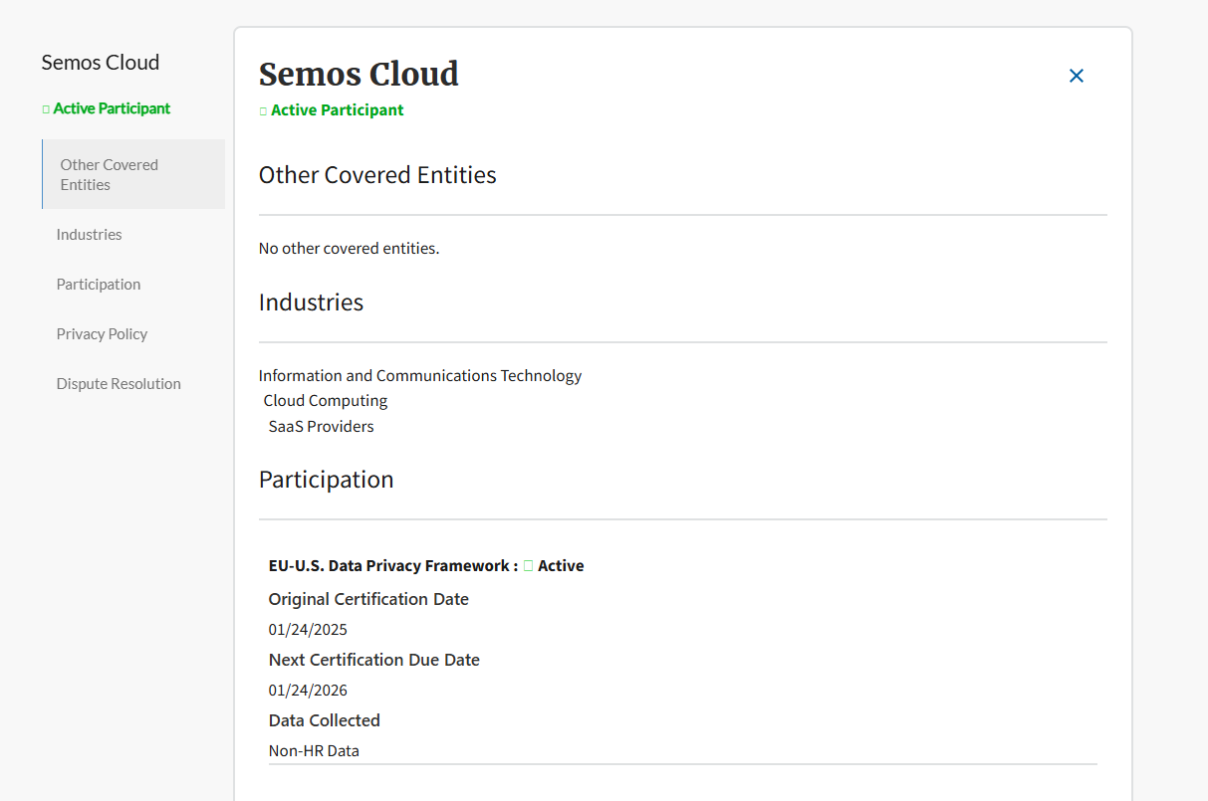Click the green Active Participant status square in sidebar
The image size is (1208, 801).
pyautogui.click(x=45, y=107)
